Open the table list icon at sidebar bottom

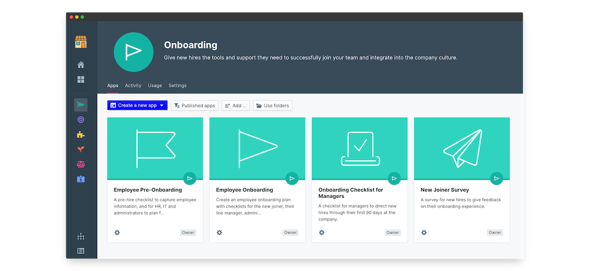pyautogui.click(x=81, y=251)
